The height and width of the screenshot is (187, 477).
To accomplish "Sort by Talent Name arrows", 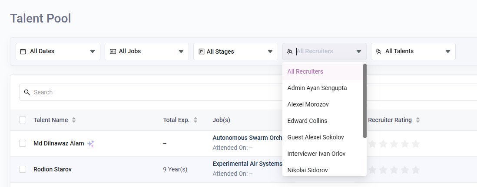I will pos(73,120).
